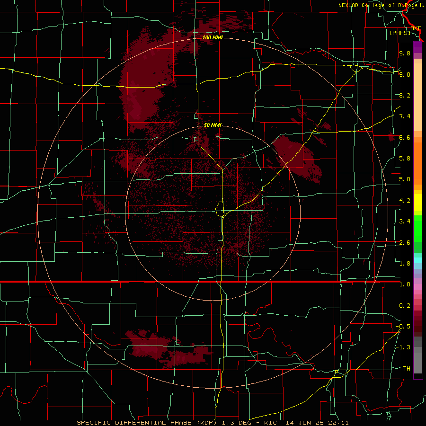
Task: Click the 1.0 scale value
Action: click(405, 284)
